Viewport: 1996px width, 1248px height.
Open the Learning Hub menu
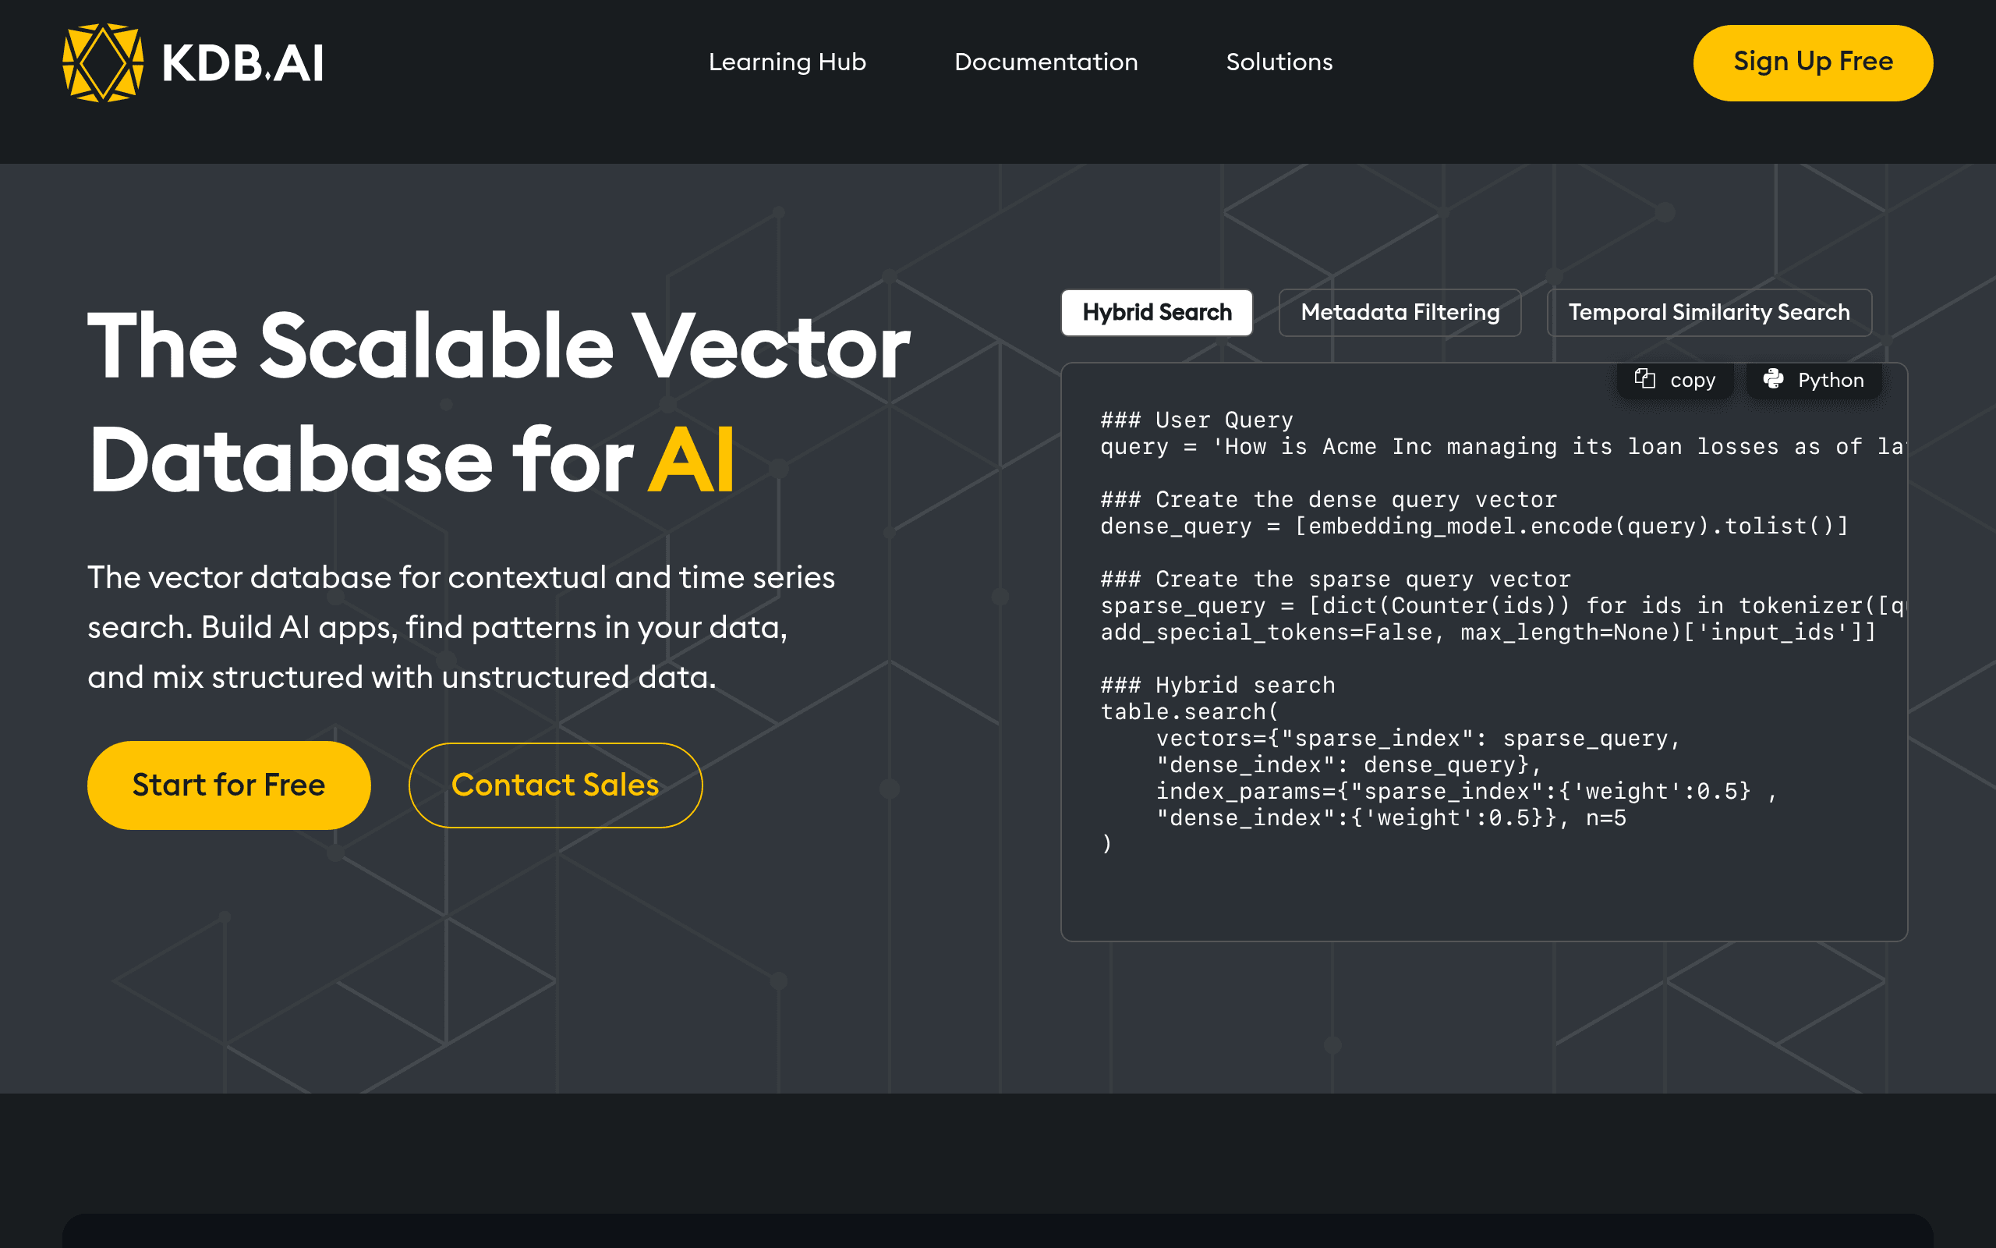pos(787,62)
